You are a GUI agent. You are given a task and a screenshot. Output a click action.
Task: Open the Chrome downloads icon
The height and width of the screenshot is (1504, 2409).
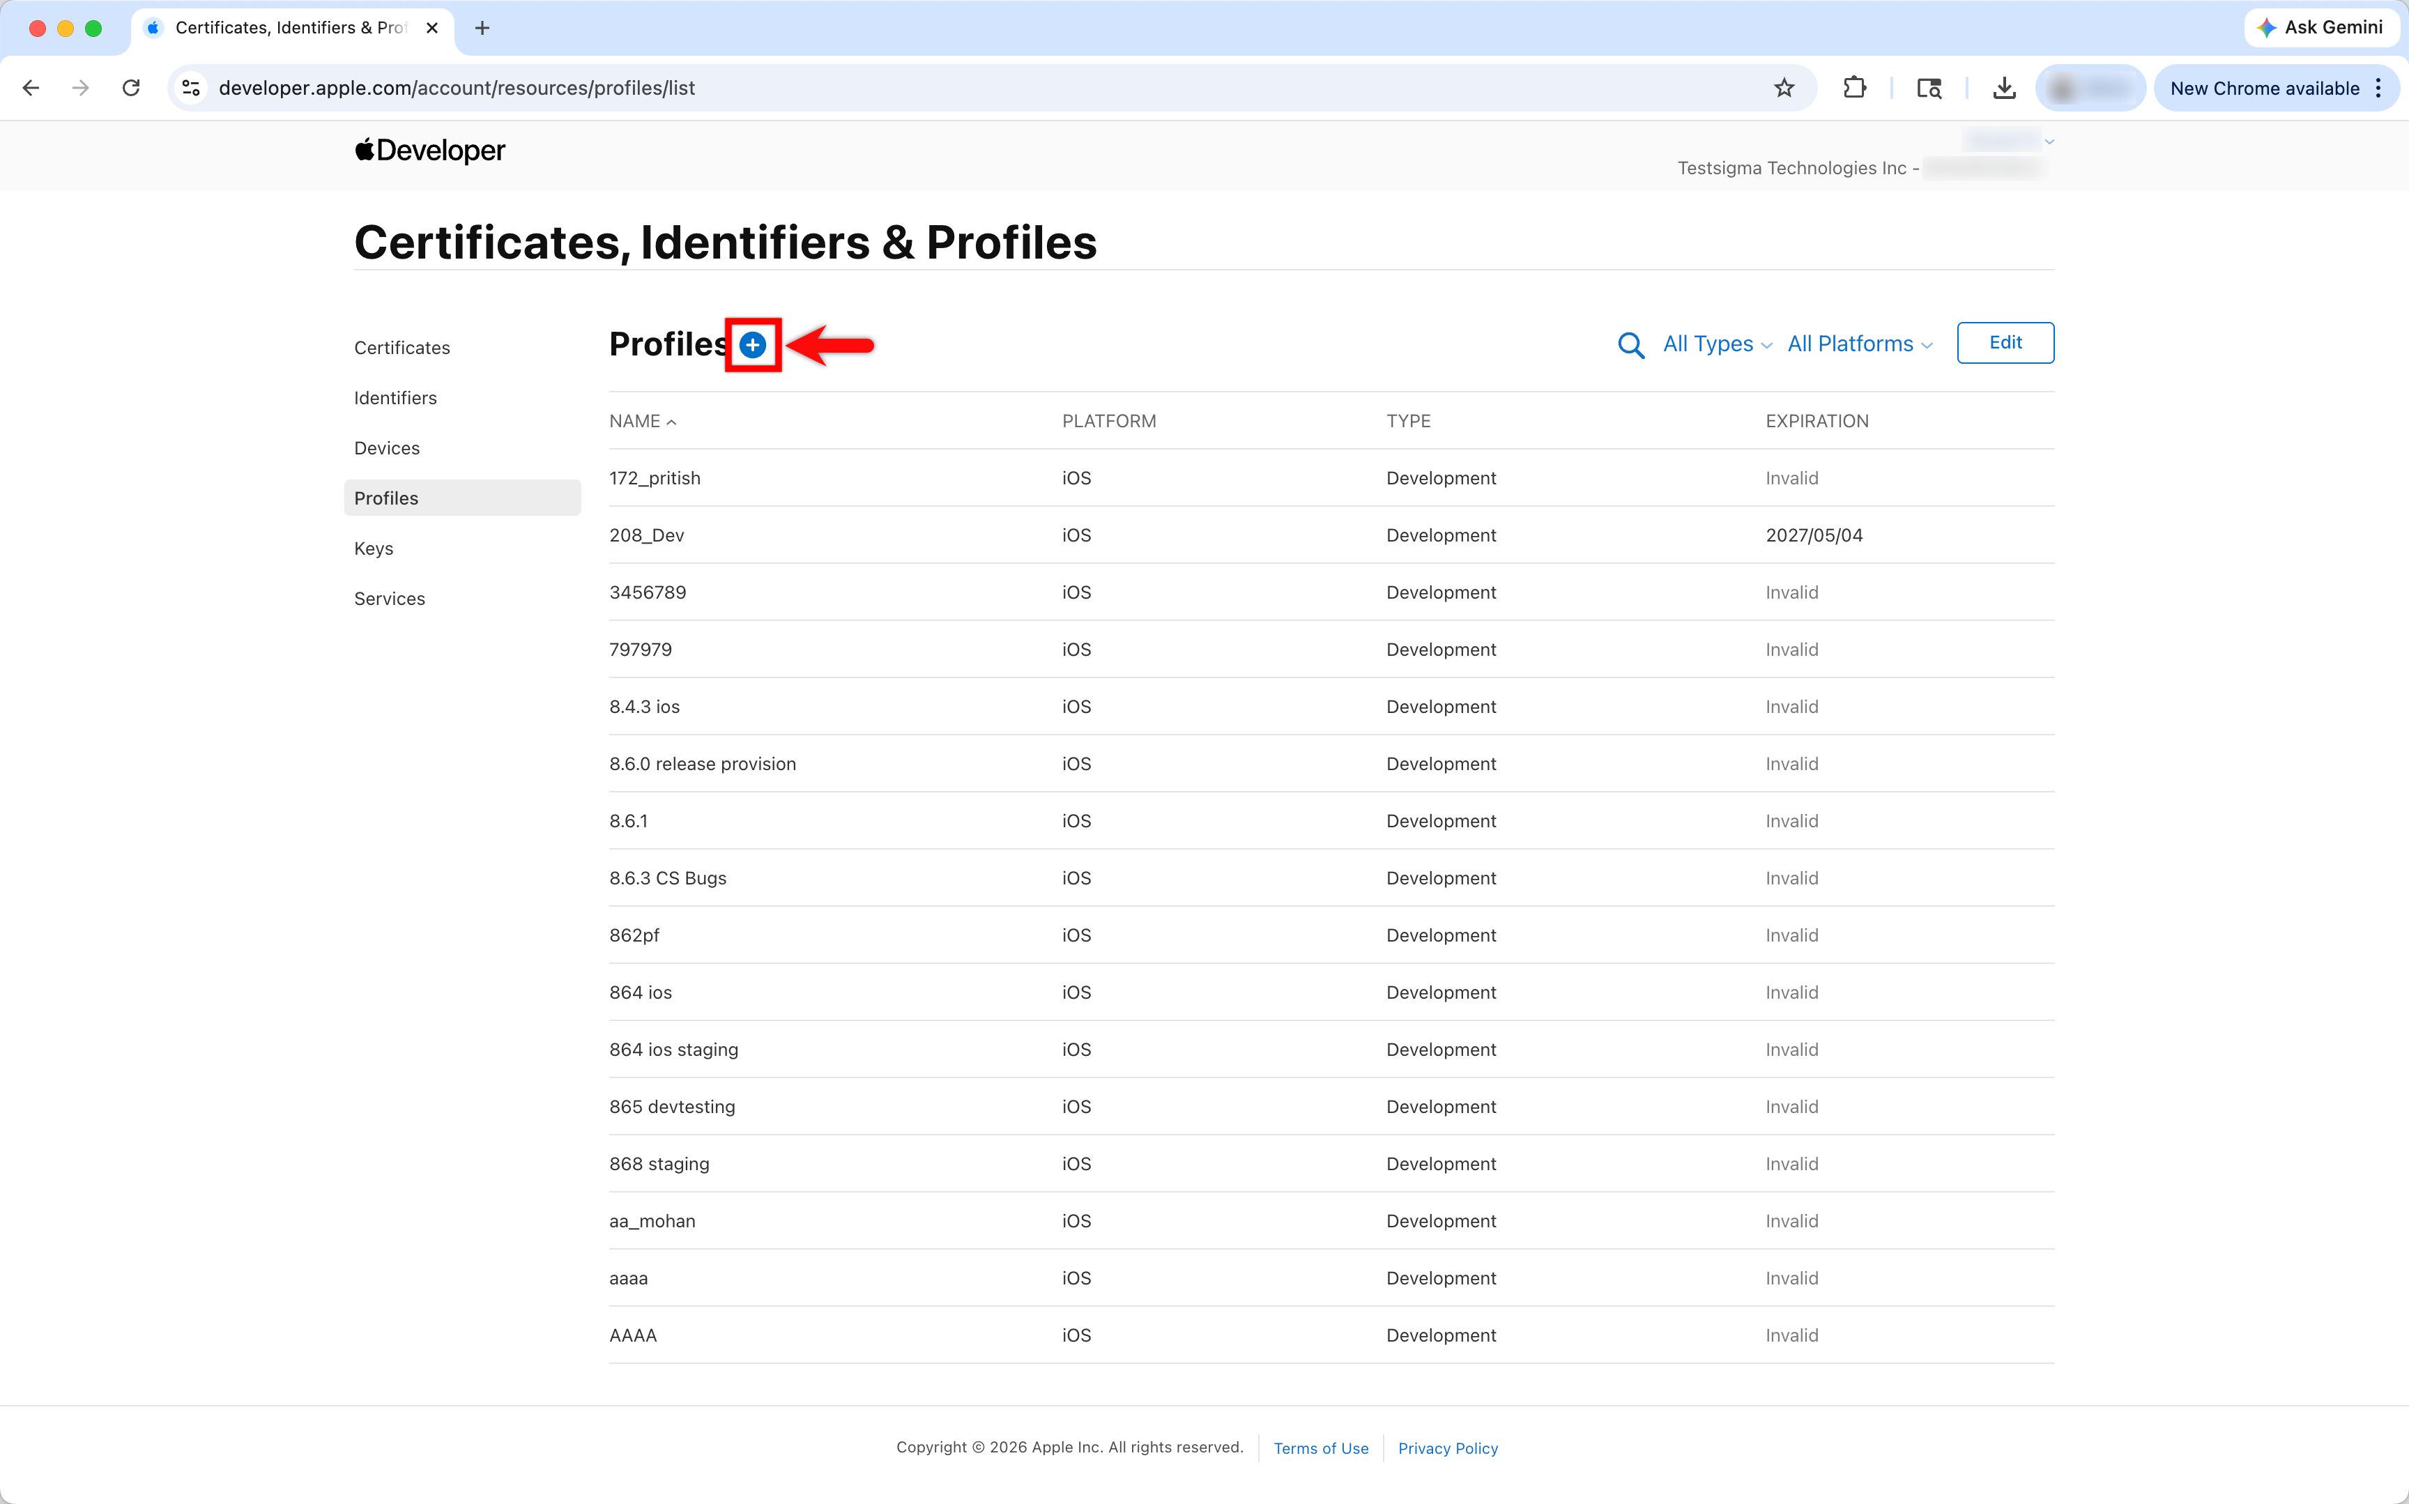tap(2004, 88)
